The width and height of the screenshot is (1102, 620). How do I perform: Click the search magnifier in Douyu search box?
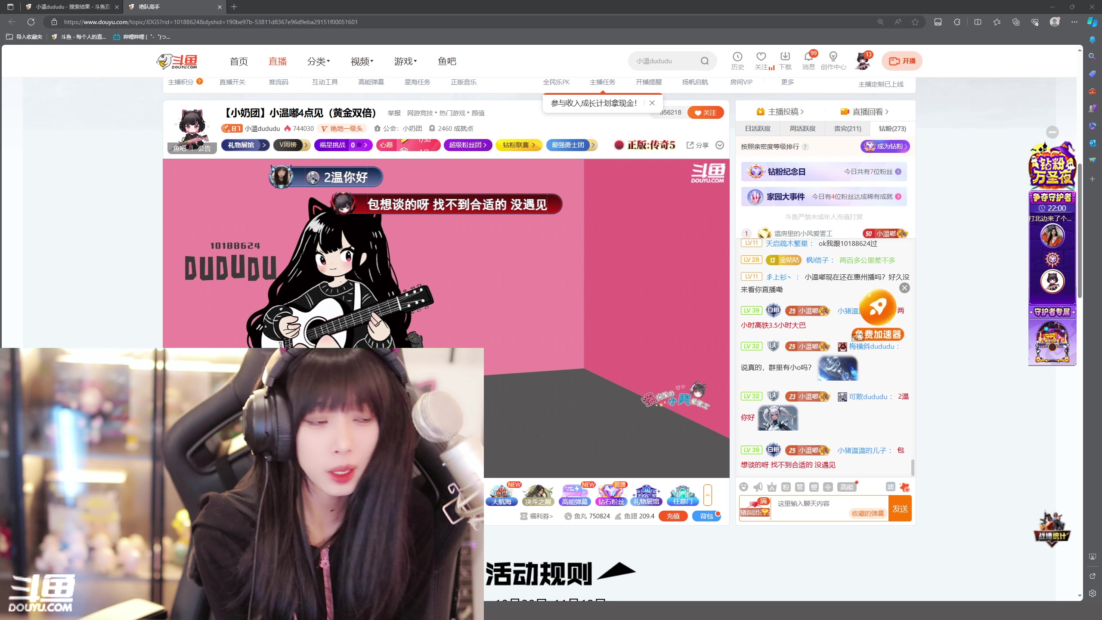[x=705, y=61]
